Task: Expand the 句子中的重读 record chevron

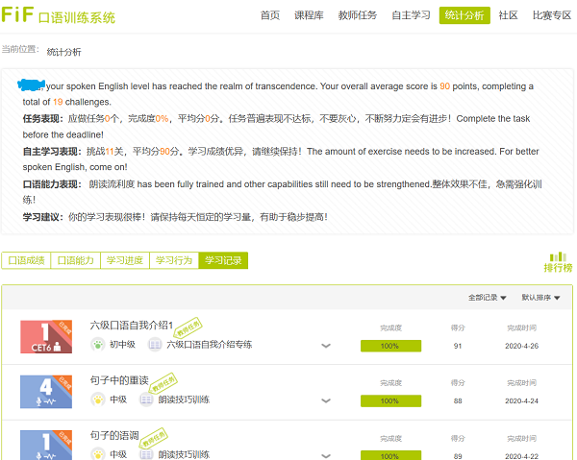Action: point(326,400)
